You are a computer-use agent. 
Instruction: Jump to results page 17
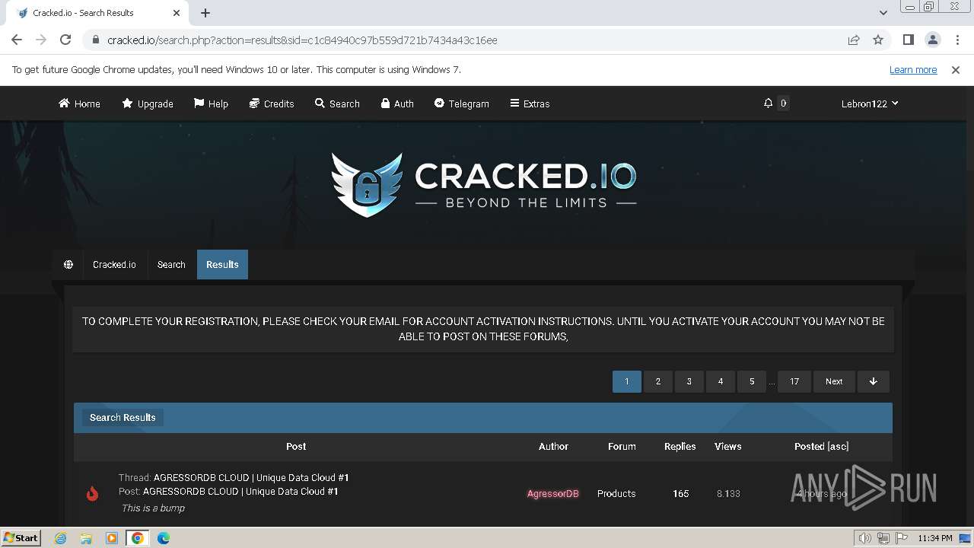794,381
